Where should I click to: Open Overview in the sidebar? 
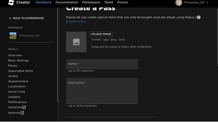pos(15,55)
